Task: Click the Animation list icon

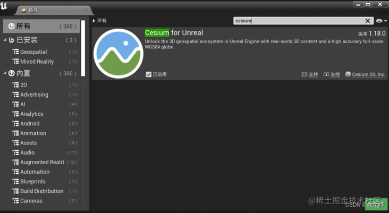Action: pyautogui.click(x=15, y=133)
